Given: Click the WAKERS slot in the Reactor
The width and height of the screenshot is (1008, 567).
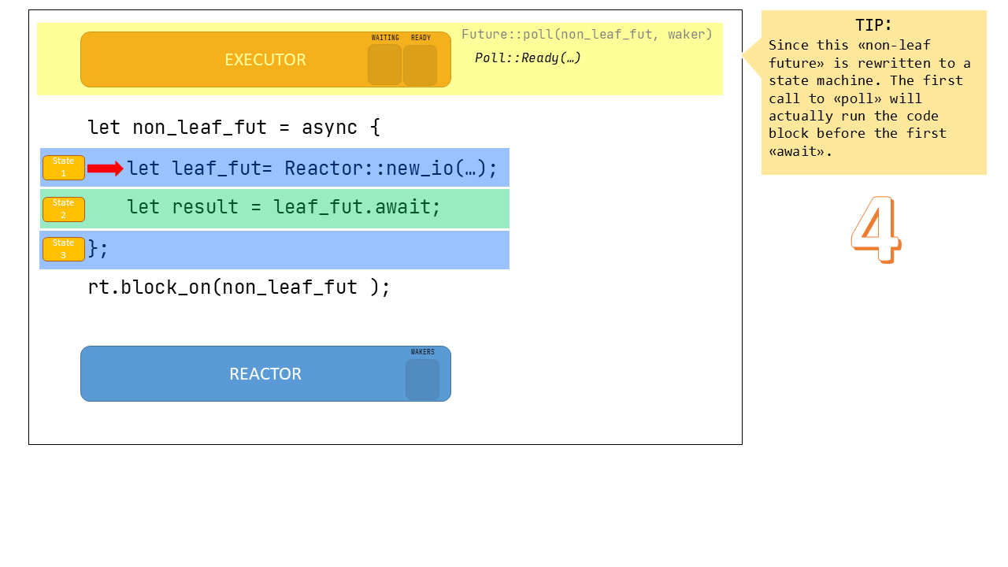Looking at the screenshot, I should click(422, 380).
